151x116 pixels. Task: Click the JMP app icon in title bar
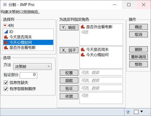[x=5, y=5]
